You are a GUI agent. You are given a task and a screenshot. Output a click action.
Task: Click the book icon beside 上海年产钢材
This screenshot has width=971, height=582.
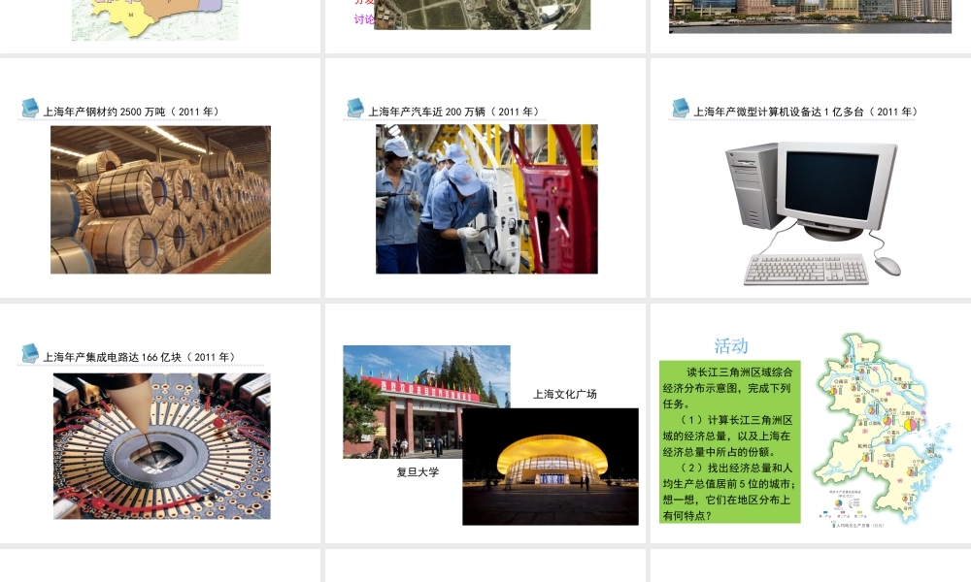(x=30, y=108)
